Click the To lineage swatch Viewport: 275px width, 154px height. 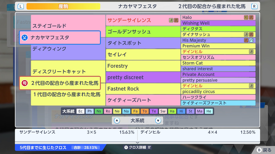point(145,111)
